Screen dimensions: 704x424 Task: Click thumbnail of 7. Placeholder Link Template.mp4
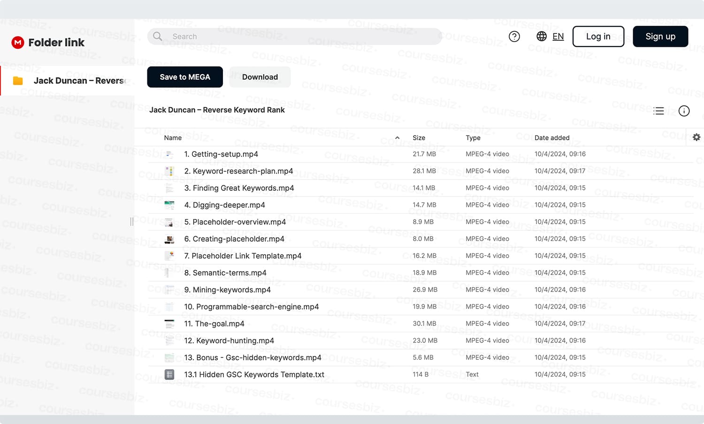click(x=169, y=256)
